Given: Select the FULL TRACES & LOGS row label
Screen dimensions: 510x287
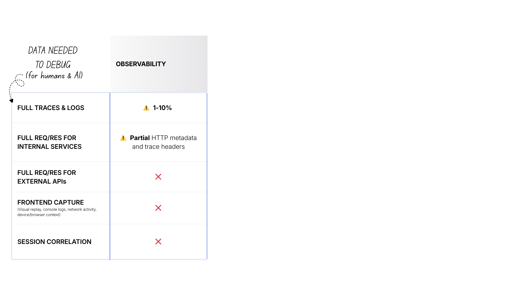Looking at the screenshot, I should coord(51,108).
